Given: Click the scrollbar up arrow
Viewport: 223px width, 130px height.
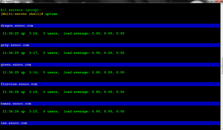Looking at the screenshot, I should click(222, 4).
